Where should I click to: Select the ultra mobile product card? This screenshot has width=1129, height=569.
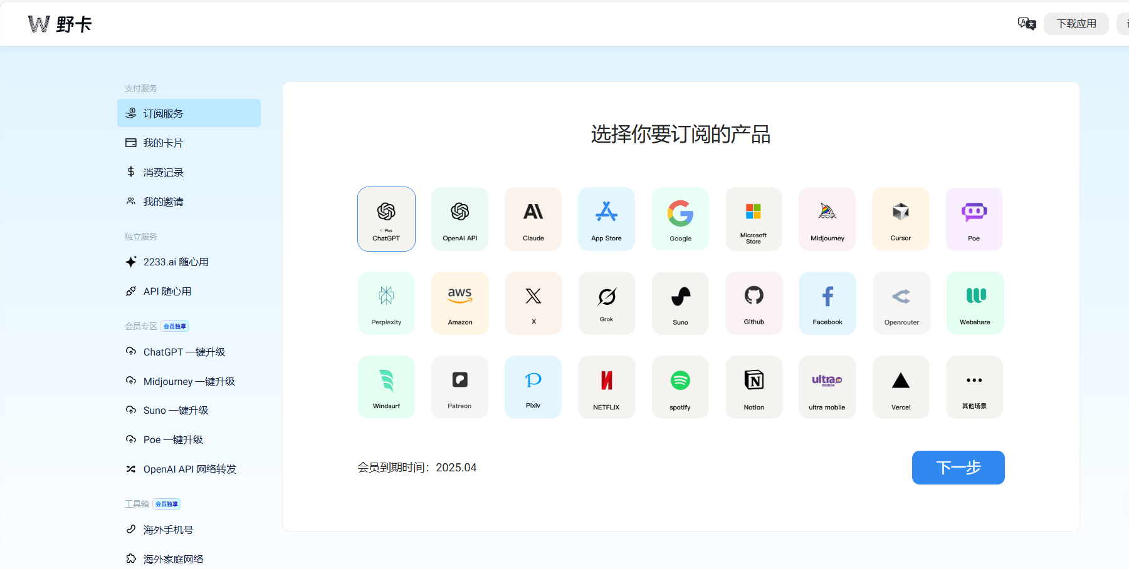click(x=827, y=387)
